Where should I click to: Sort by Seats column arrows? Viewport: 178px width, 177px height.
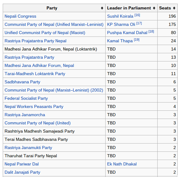click(174, 8)
